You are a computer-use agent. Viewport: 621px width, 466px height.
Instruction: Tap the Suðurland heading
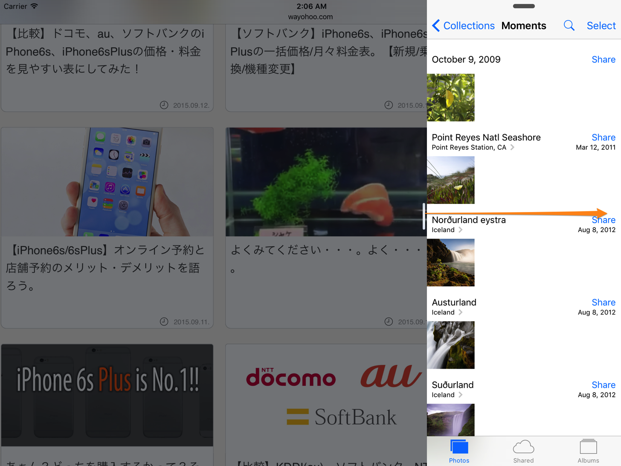(x=453, y=384)
